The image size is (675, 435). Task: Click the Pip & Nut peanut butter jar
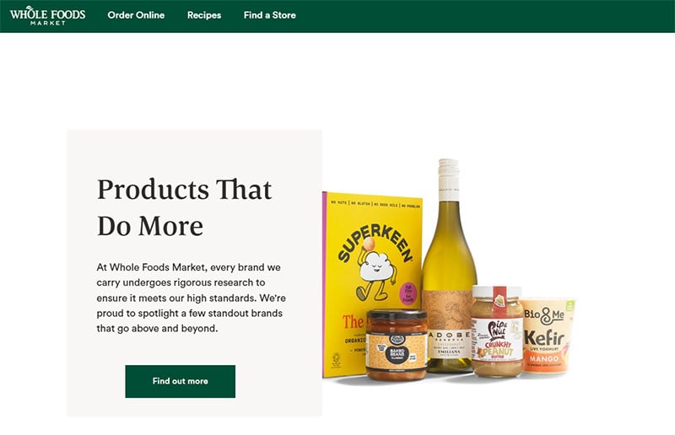click(x=497, y=331)
